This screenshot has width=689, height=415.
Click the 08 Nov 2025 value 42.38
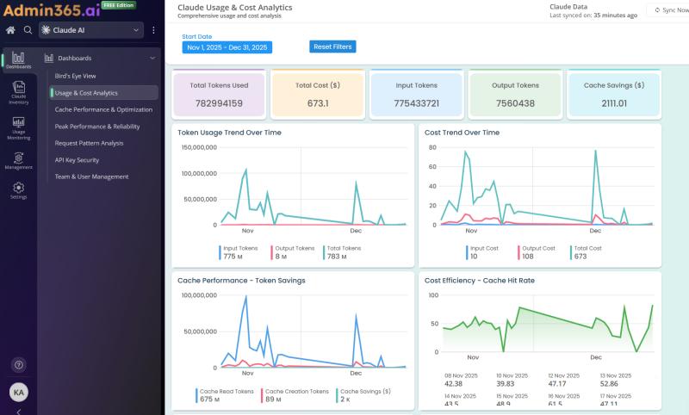point(454,384)
